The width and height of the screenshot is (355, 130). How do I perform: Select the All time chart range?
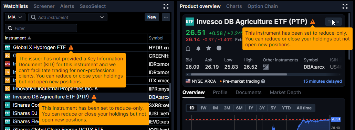pyautogui.click(x=304, y=108)
